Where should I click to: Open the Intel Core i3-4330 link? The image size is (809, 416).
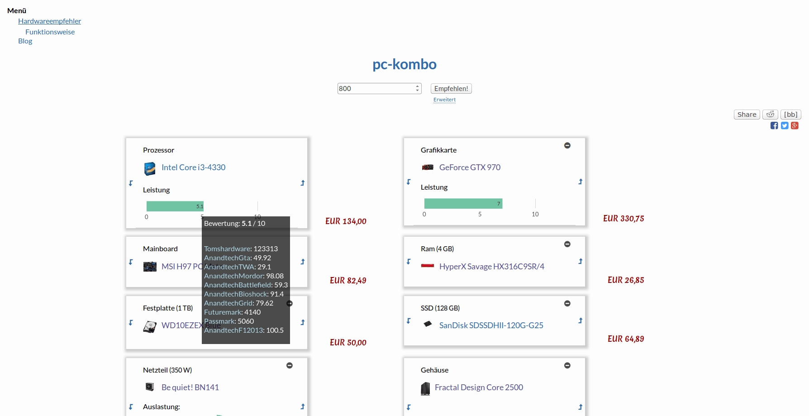(193, 167)
